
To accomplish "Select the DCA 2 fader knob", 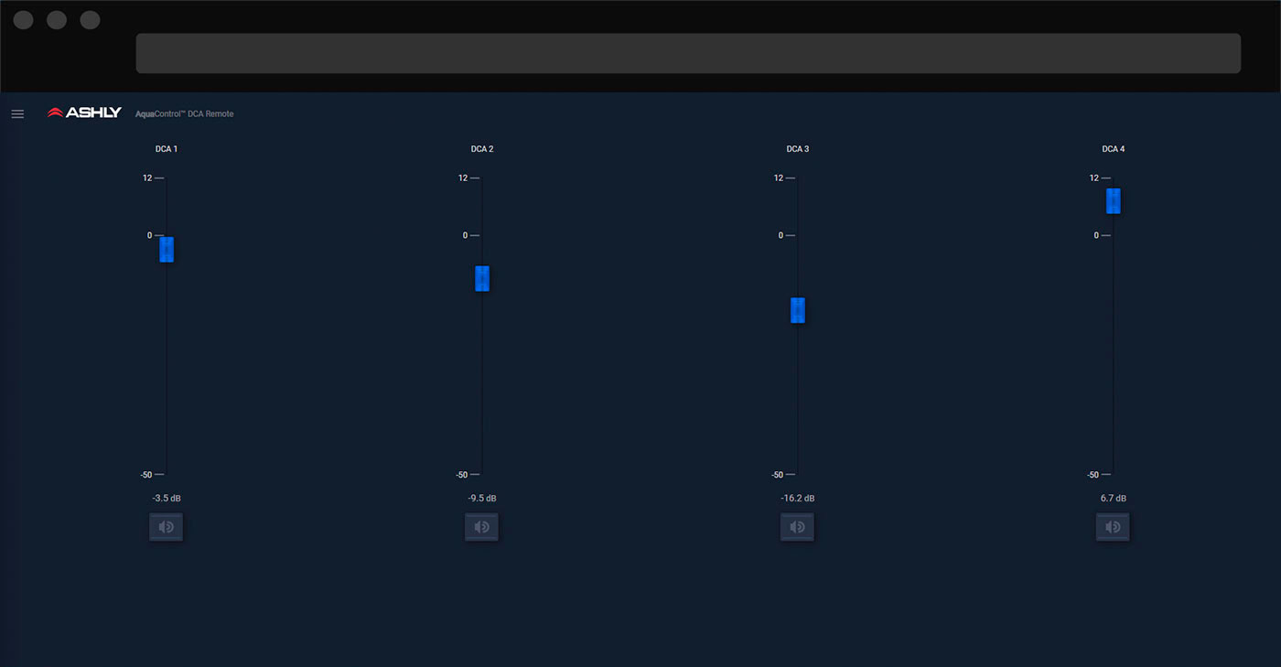I will (x=482, y=278).
